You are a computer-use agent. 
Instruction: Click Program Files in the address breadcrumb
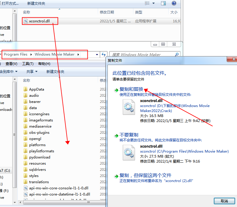coord(16,54)
